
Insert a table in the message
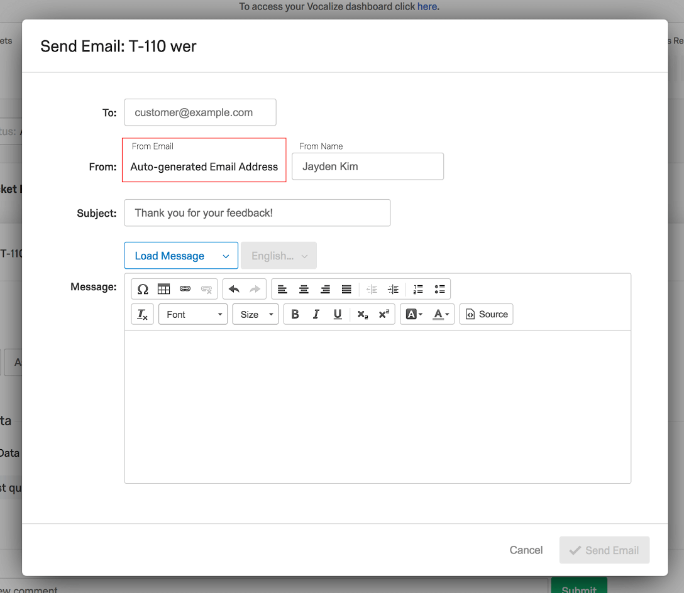pos(163,289)
